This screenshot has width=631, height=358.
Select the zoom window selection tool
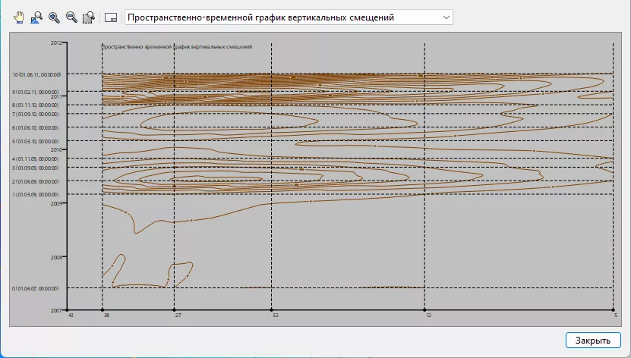(88, 17)
